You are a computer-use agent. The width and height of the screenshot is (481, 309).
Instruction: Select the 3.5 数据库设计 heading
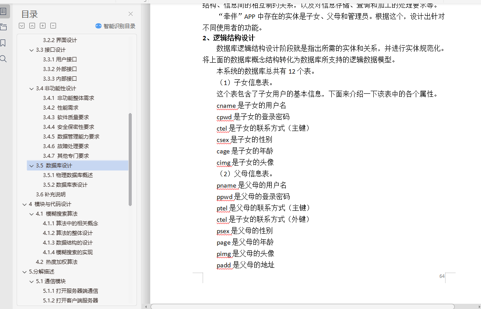tap(77, 166)
